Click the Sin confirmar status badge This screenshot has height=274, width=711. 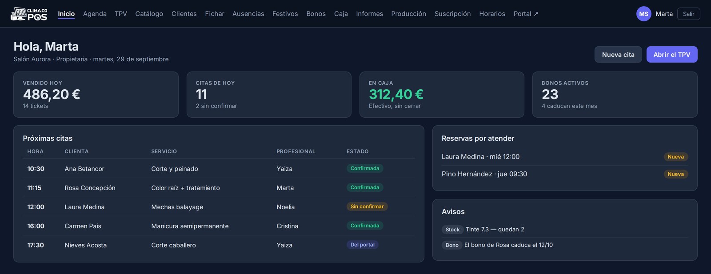tap(367, 206)
